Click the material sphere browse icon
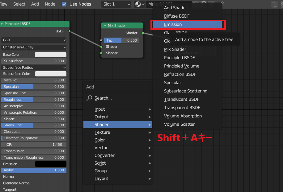This screenshot has height=192, width=283. [140, 4]
